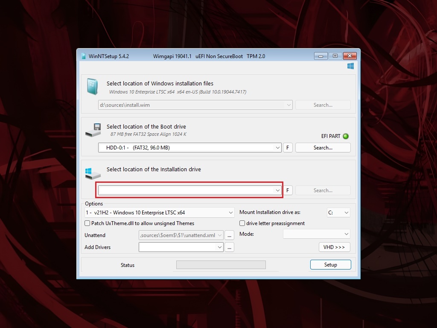Close the WinNTSetup window
Image resolution: width=437 pixels, height=328 pixels.
tap(350, 56)
